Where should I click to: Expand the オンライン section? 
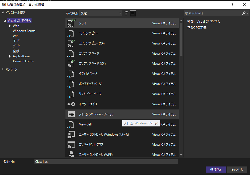point(3,69)
